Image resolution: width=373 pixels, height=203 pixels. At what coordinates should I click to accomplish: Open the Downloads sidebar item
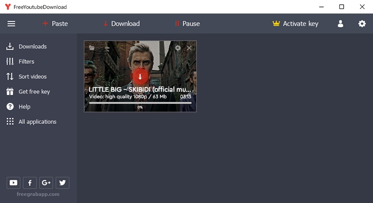pos(27,47)
